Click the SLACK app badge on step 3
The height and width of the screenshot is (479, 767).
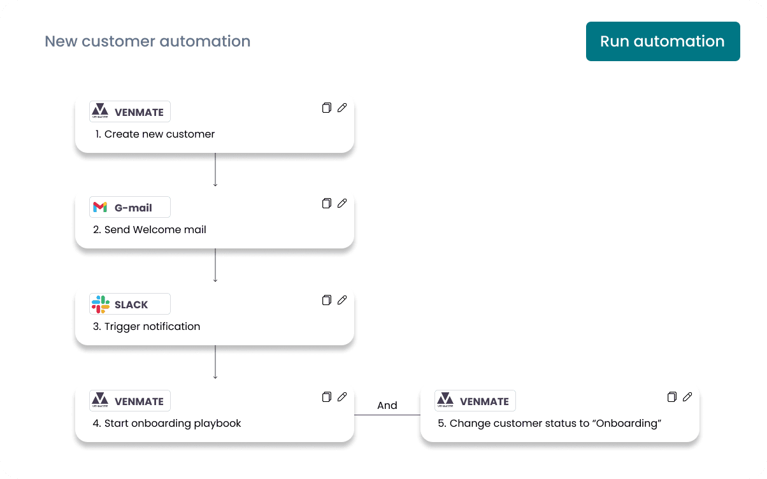(129, 303)
